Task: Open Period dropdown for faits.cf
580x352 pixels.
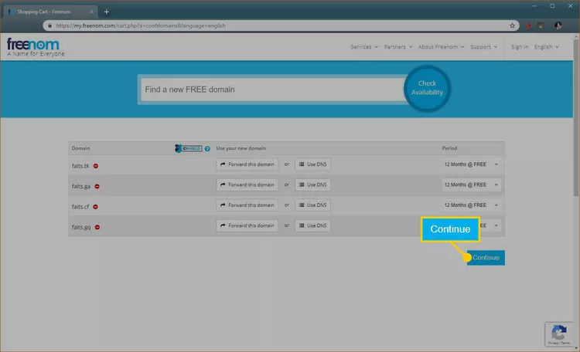Action: pos(472,205)
